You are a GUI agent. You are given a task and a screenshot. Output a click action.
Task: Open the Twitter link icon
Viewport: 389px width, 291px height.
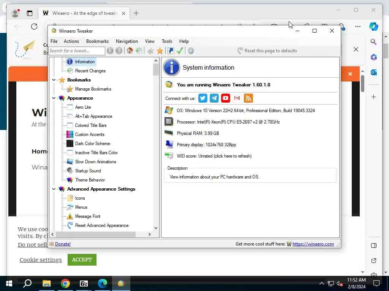pos(203,98)
